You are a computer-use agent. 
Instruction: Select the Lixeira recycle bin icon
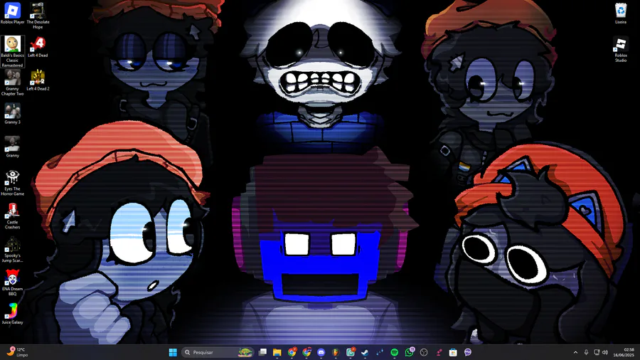coord(621,14)
